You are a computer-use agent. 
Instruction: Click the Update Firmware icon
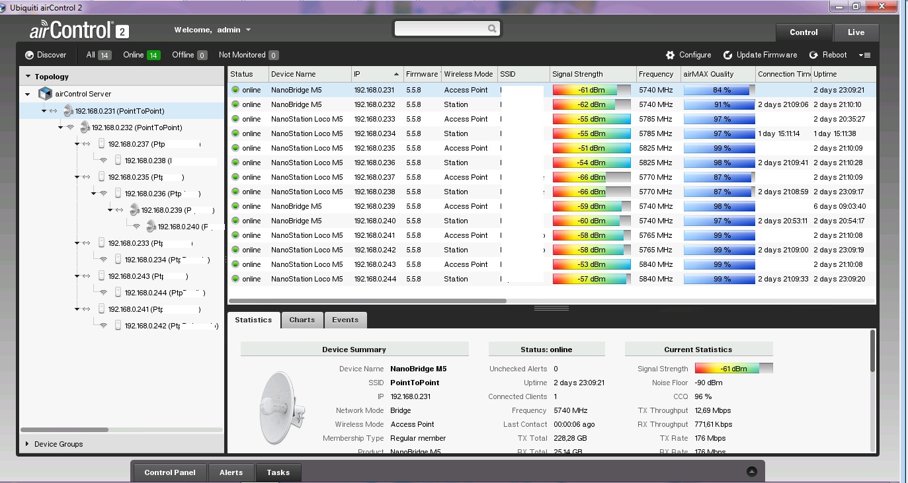pyautogui.click(x=728, y=56)
